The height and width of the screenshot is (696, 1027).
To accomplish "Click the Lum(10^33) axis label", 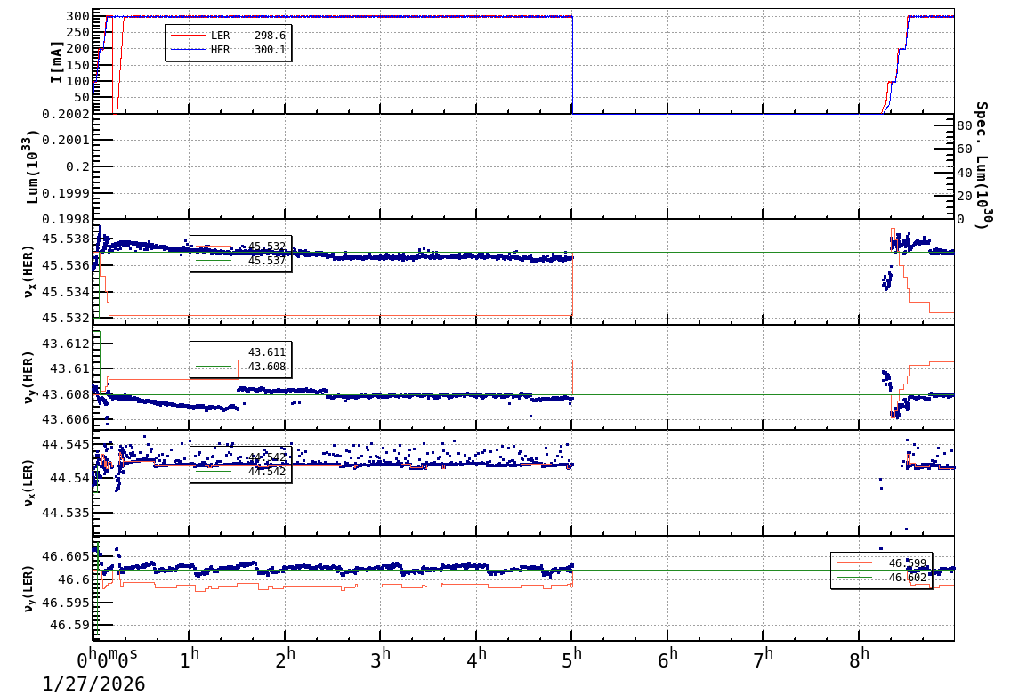I will [x=34, y=166].
